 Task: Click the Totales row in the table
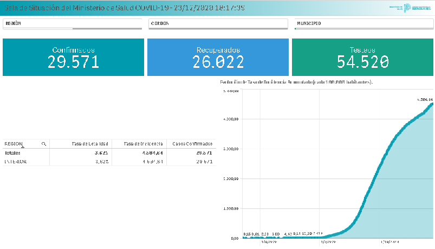click(x=15, y=153)
